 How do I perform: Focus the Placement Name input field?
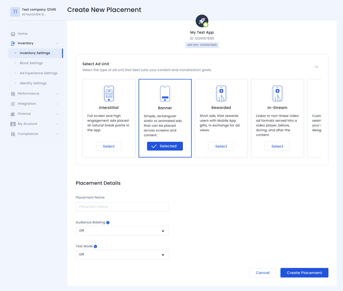tap(122, 207)
